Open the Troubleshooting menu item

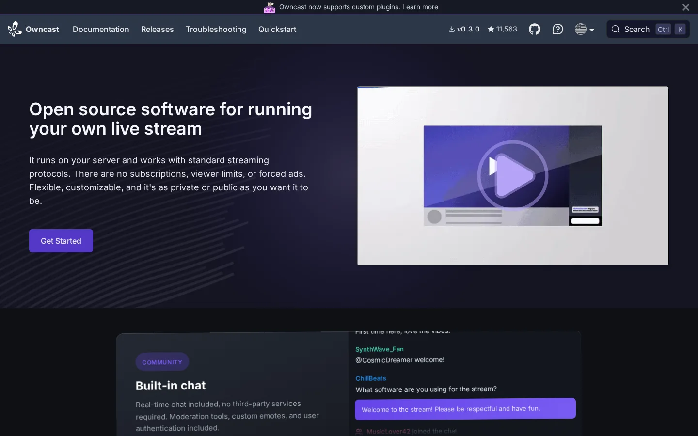(216, 29)
